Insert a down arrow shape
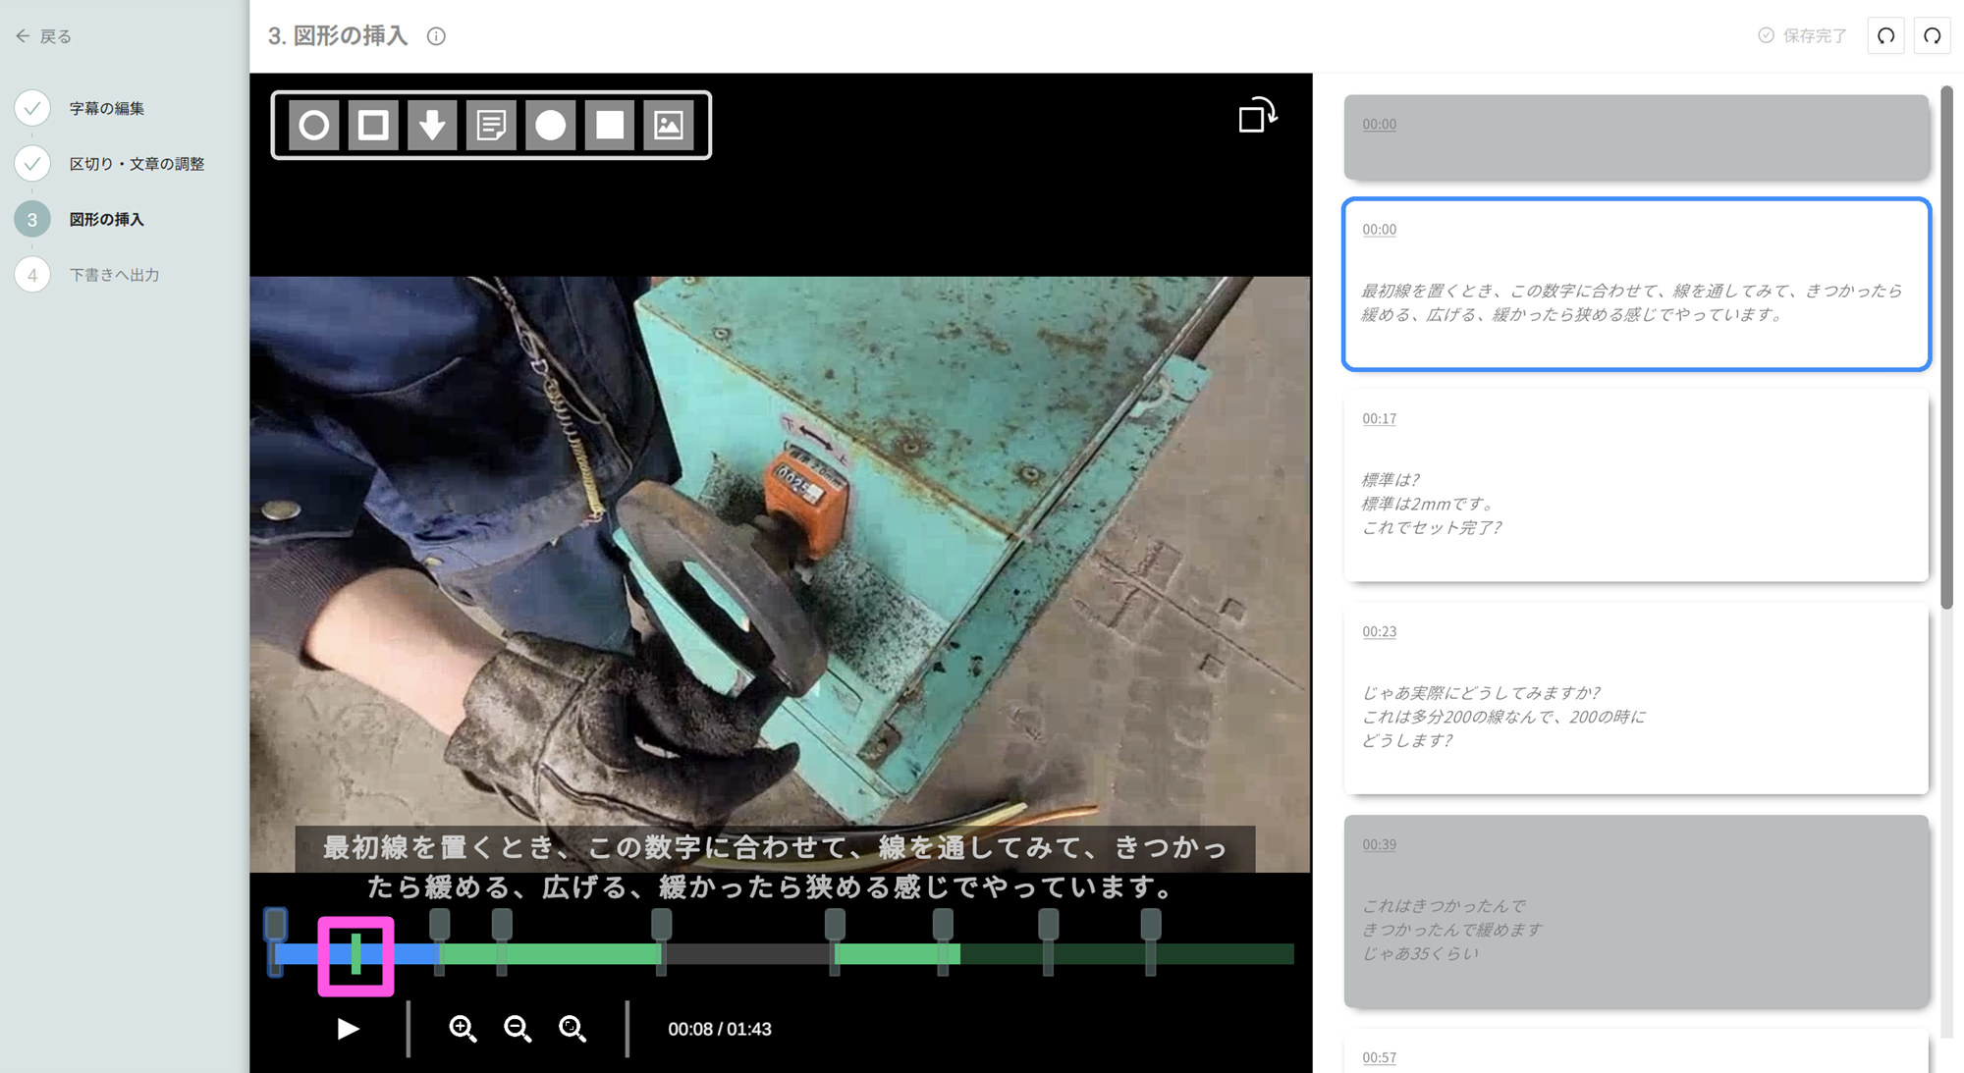The width and height of the screenshot is (1964, 1073). tap(432, 126)
